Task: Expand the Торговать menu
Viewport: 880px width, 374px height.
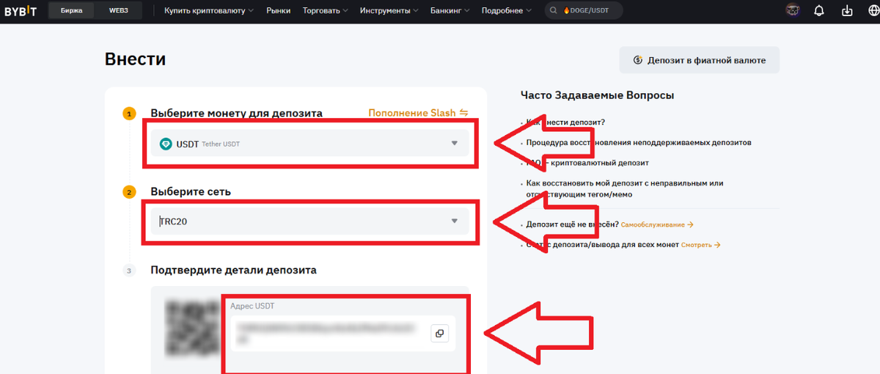Action: coord(326,11)
